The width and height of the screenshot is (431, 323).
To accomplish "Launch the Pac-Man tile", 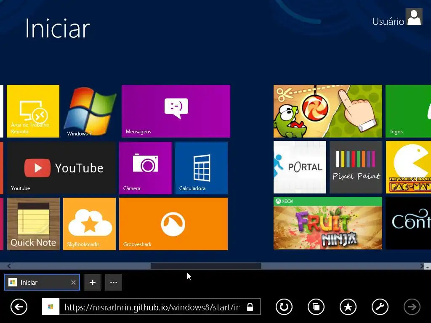I will pos(408,167).
